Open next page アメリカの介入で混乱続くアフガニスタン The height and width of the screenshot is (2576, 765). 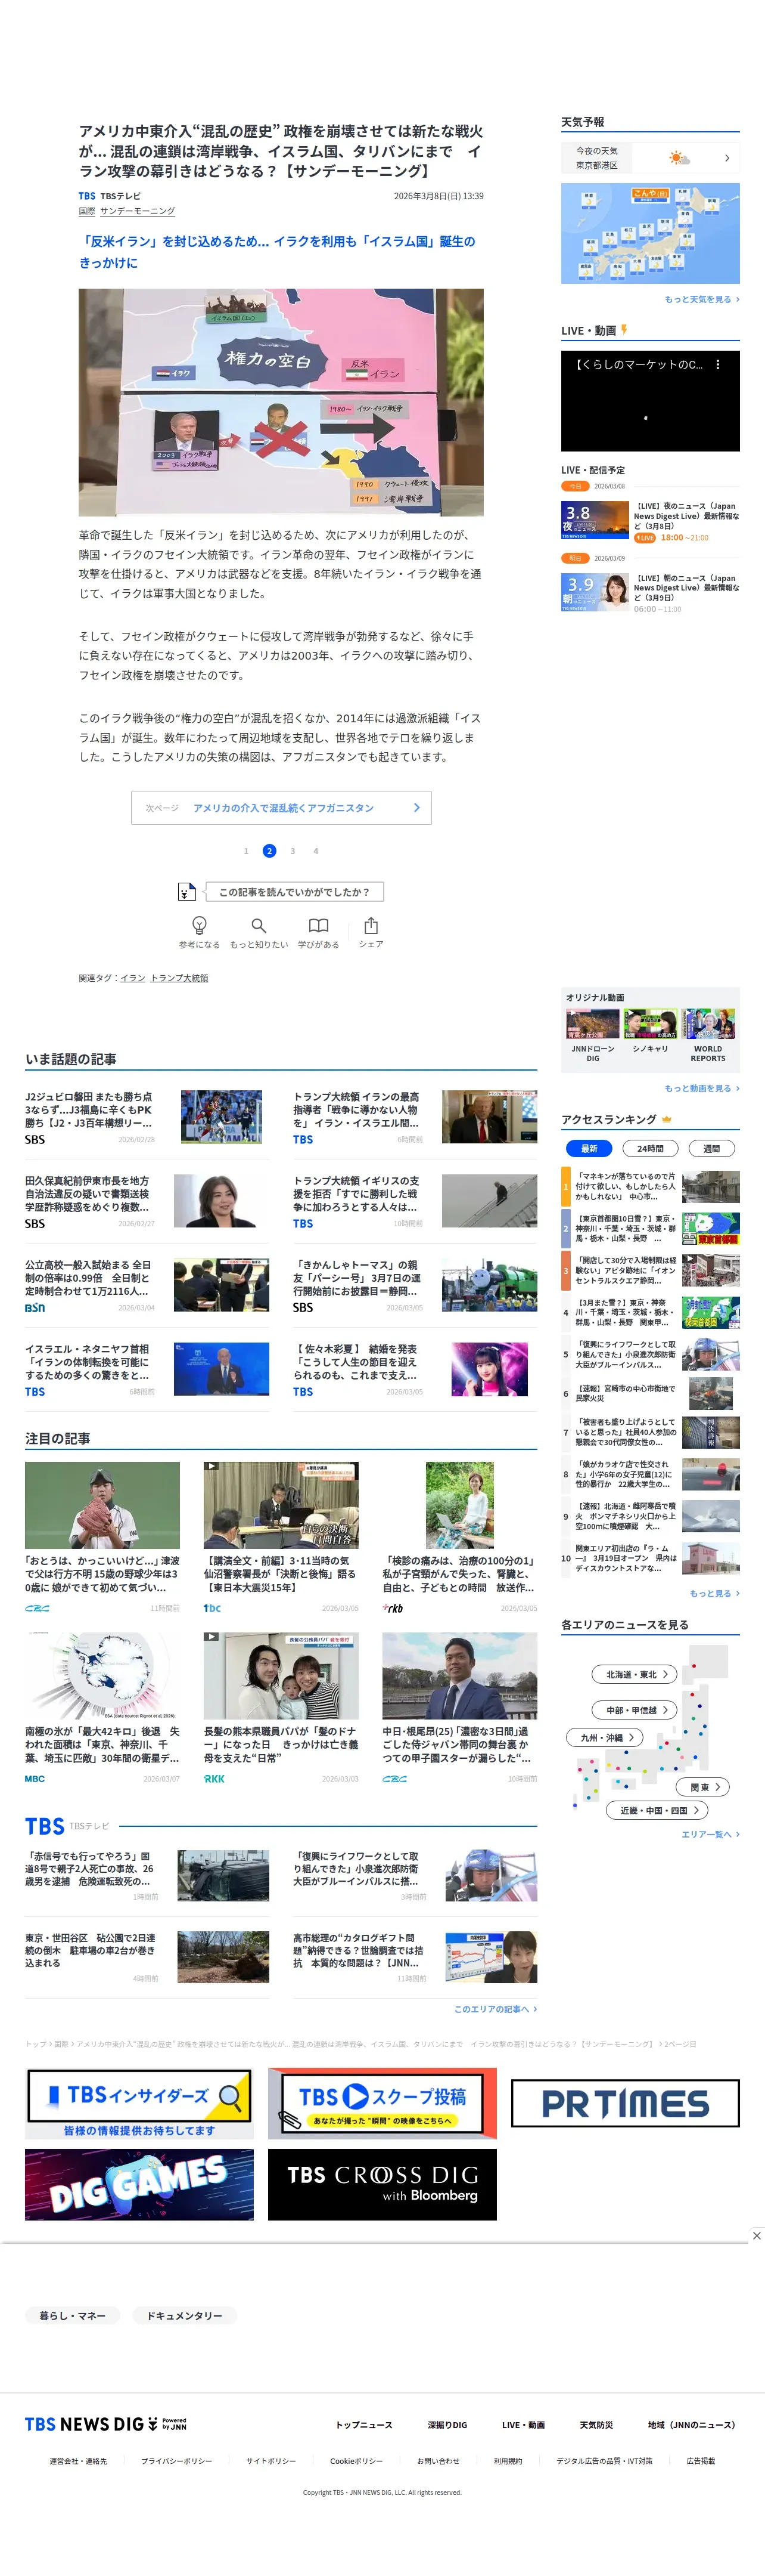pyautogui.click(x=282, y=808)
